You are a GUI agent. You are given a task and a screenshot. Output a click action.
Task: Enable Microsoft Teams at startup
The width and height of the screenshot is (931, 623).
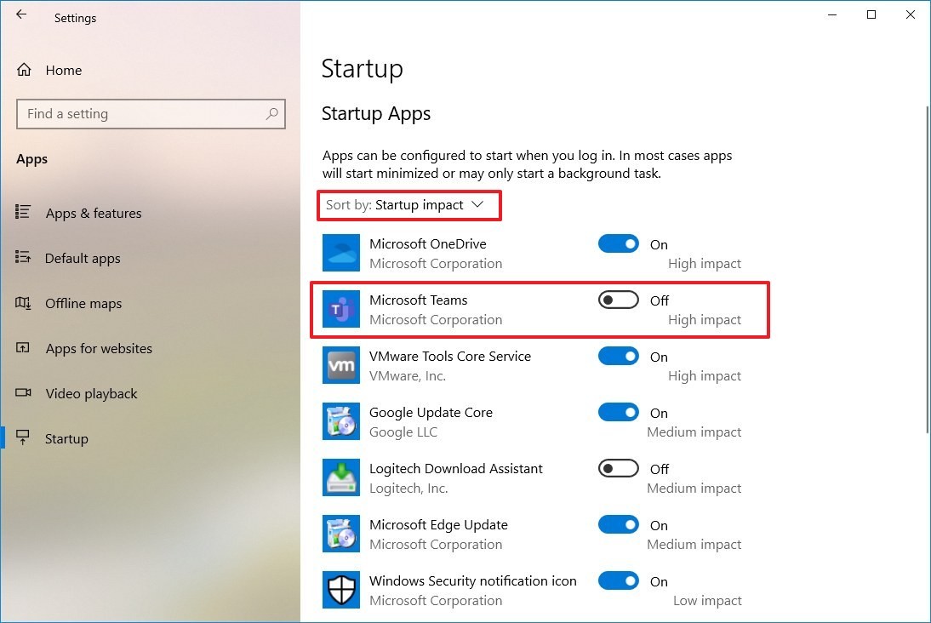click(x=618, y=300)
